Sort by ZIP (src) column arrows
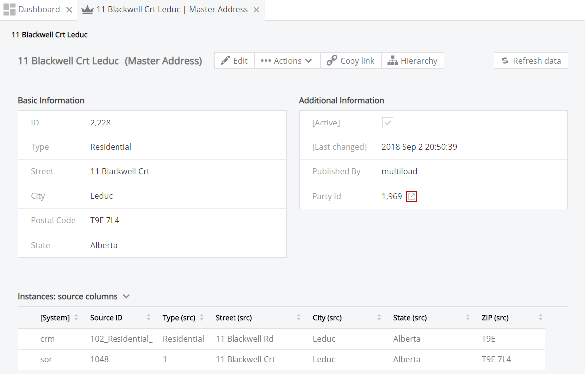This screenshot has height=374, width=585. click(540, 318)
